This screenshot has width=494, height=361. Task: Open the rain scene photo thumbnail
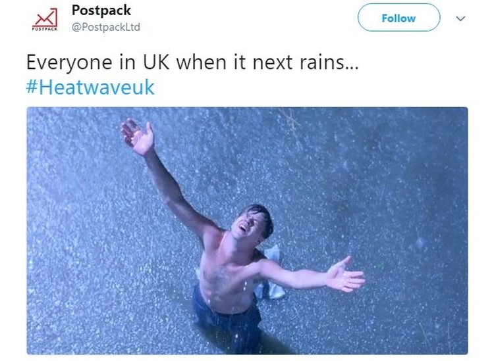(x=247, y=231)
